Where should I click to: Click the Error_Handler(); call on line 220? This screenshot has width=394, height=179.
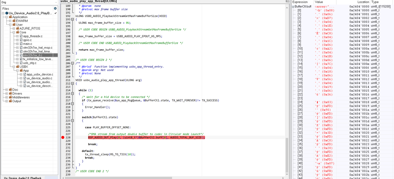click(97, 107)
